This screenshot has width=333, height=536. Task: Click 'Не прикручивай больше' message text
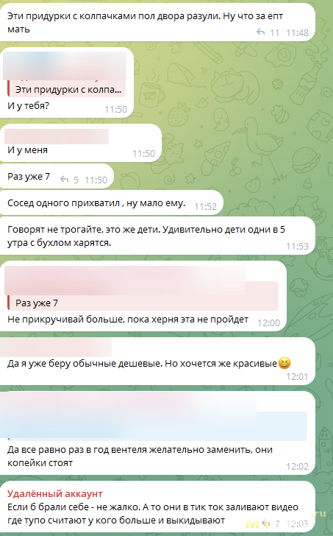128,320
